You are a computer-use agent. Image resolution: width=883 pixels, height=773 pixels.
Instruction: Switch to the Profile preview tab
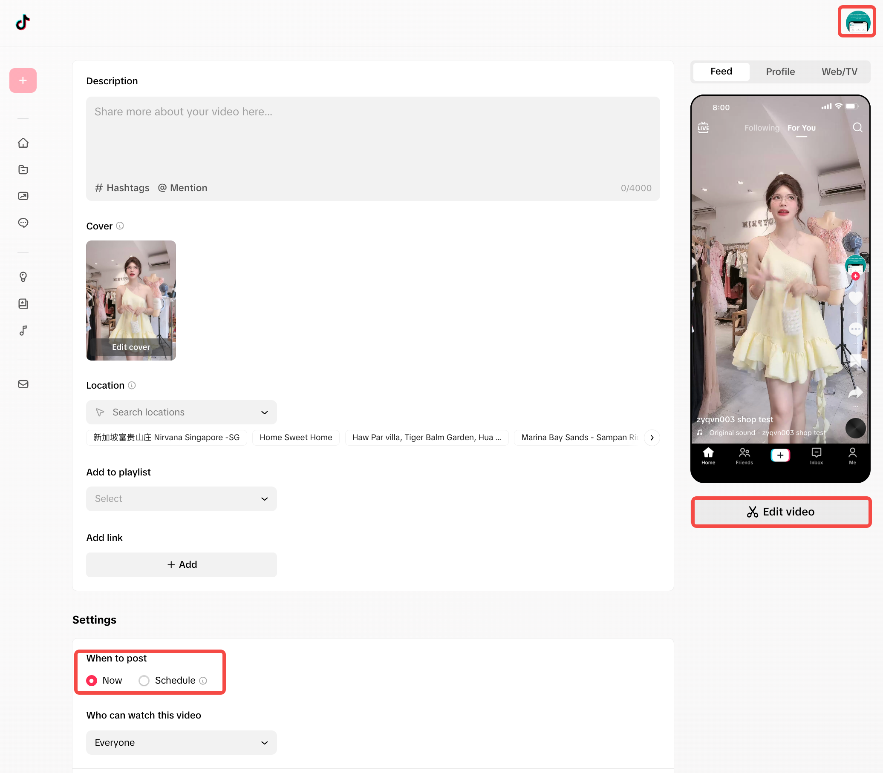point(780,72)
